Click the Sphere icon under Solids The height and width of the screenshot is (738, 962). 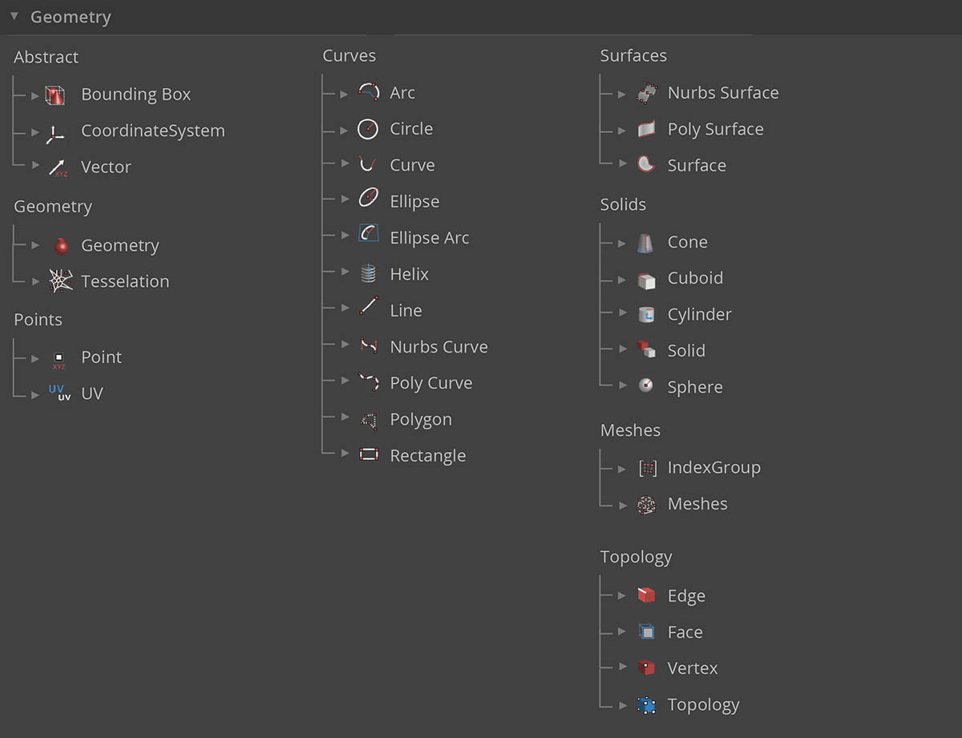[646, 385]
